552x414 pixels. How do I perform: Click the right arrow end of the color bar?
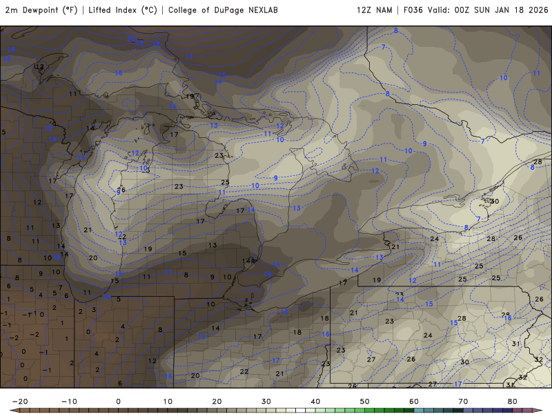point(538,411)
